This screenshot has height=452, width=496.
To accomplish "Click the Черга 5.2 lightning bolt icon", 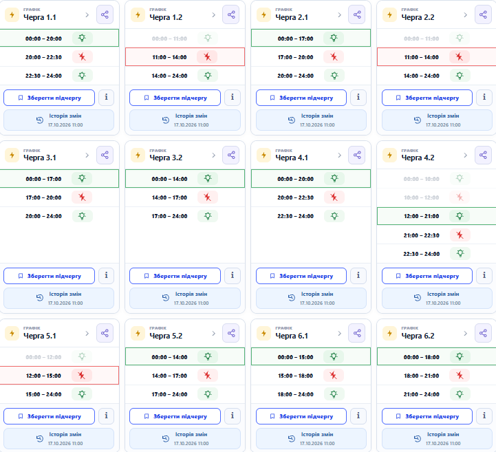I will pyautogui.click(x=138, y=333).
